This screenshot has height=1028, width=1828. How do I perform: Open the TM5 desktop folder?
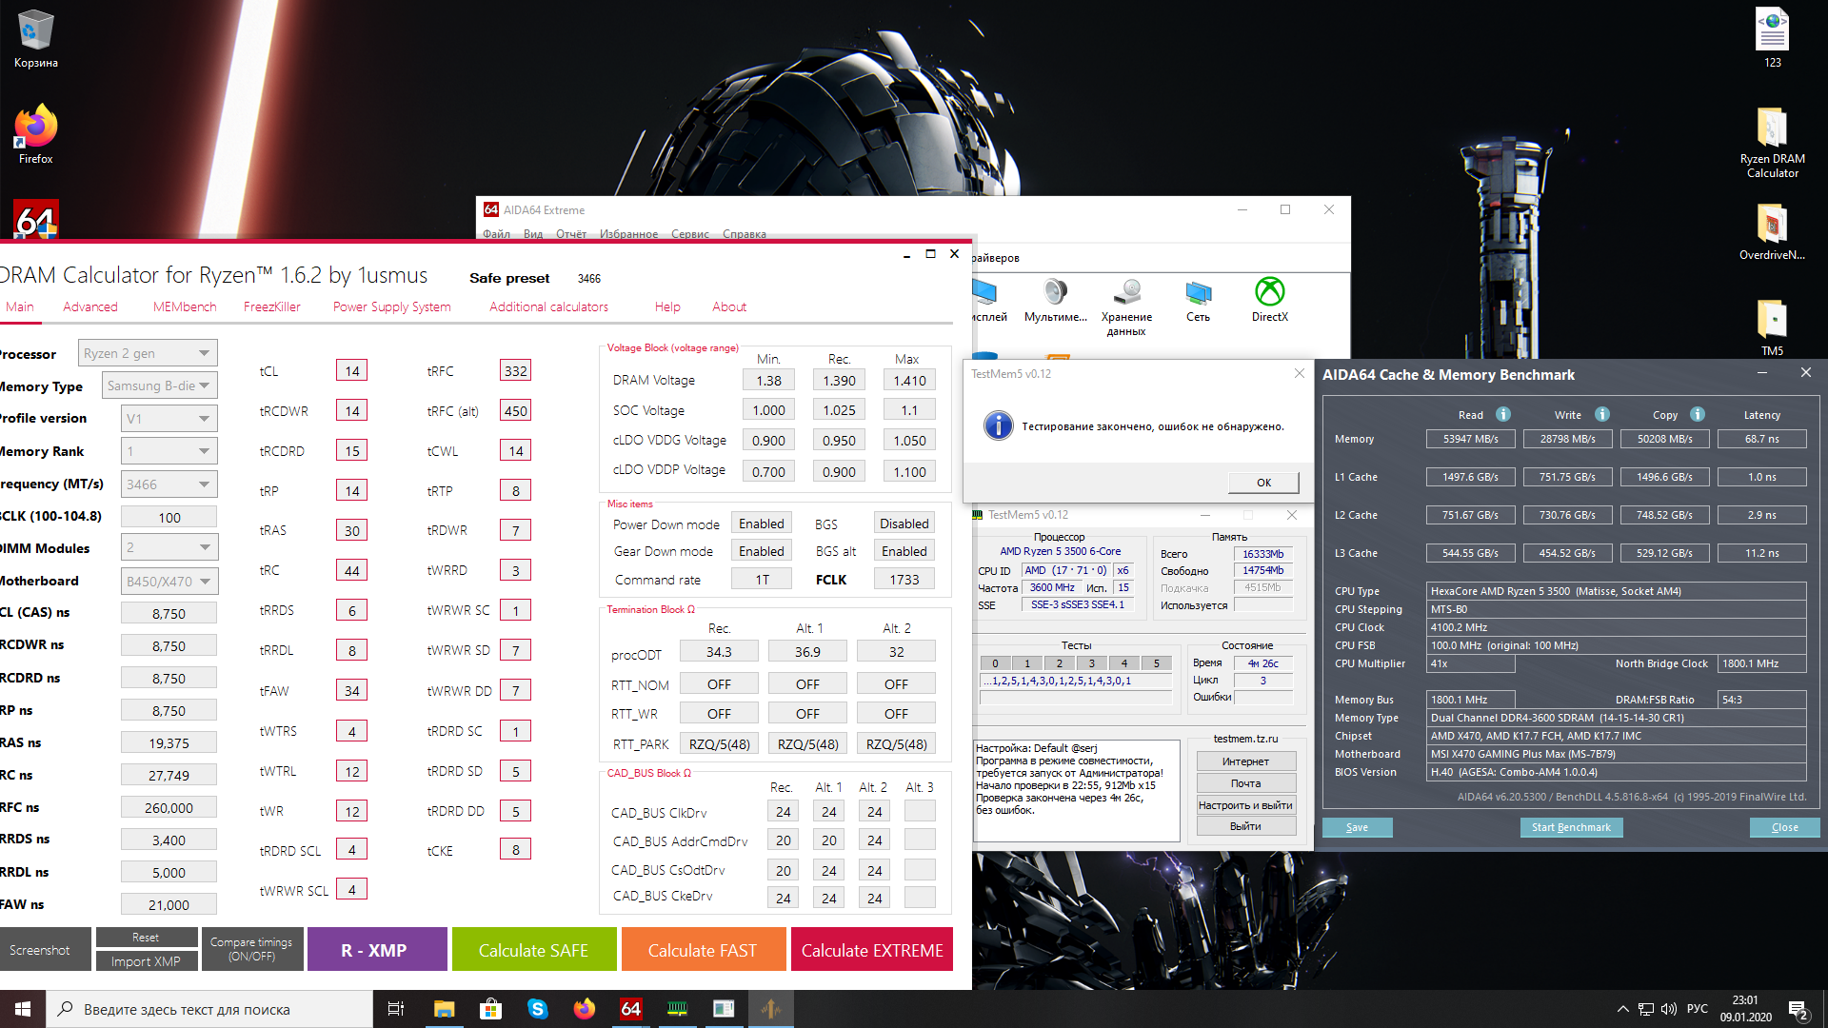[1772, 320]
